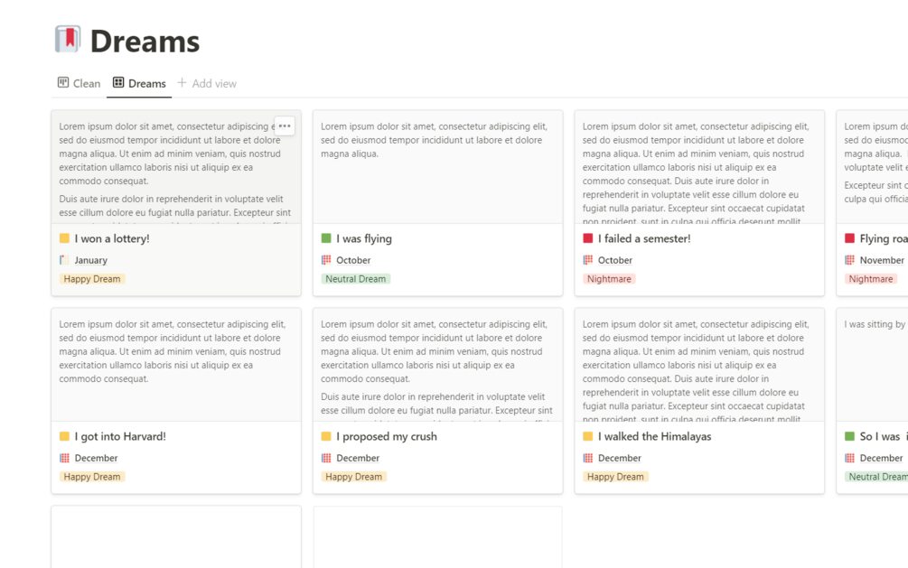Switch to the Clean view tab

point(79,83)
